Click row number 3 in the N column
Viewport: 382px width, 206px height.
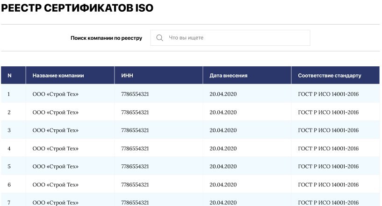[9, 130]
